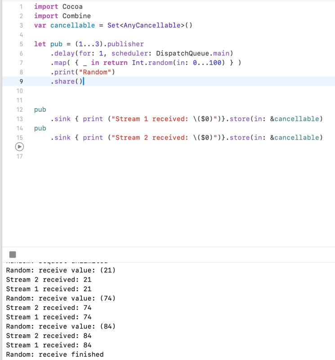Click console line 'Stream 2 received: 84'

tap(49, 336)
